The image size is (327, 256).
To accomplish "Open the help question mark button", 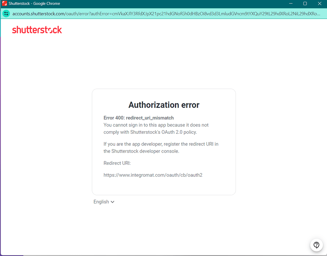I will (x=316, y=245).
